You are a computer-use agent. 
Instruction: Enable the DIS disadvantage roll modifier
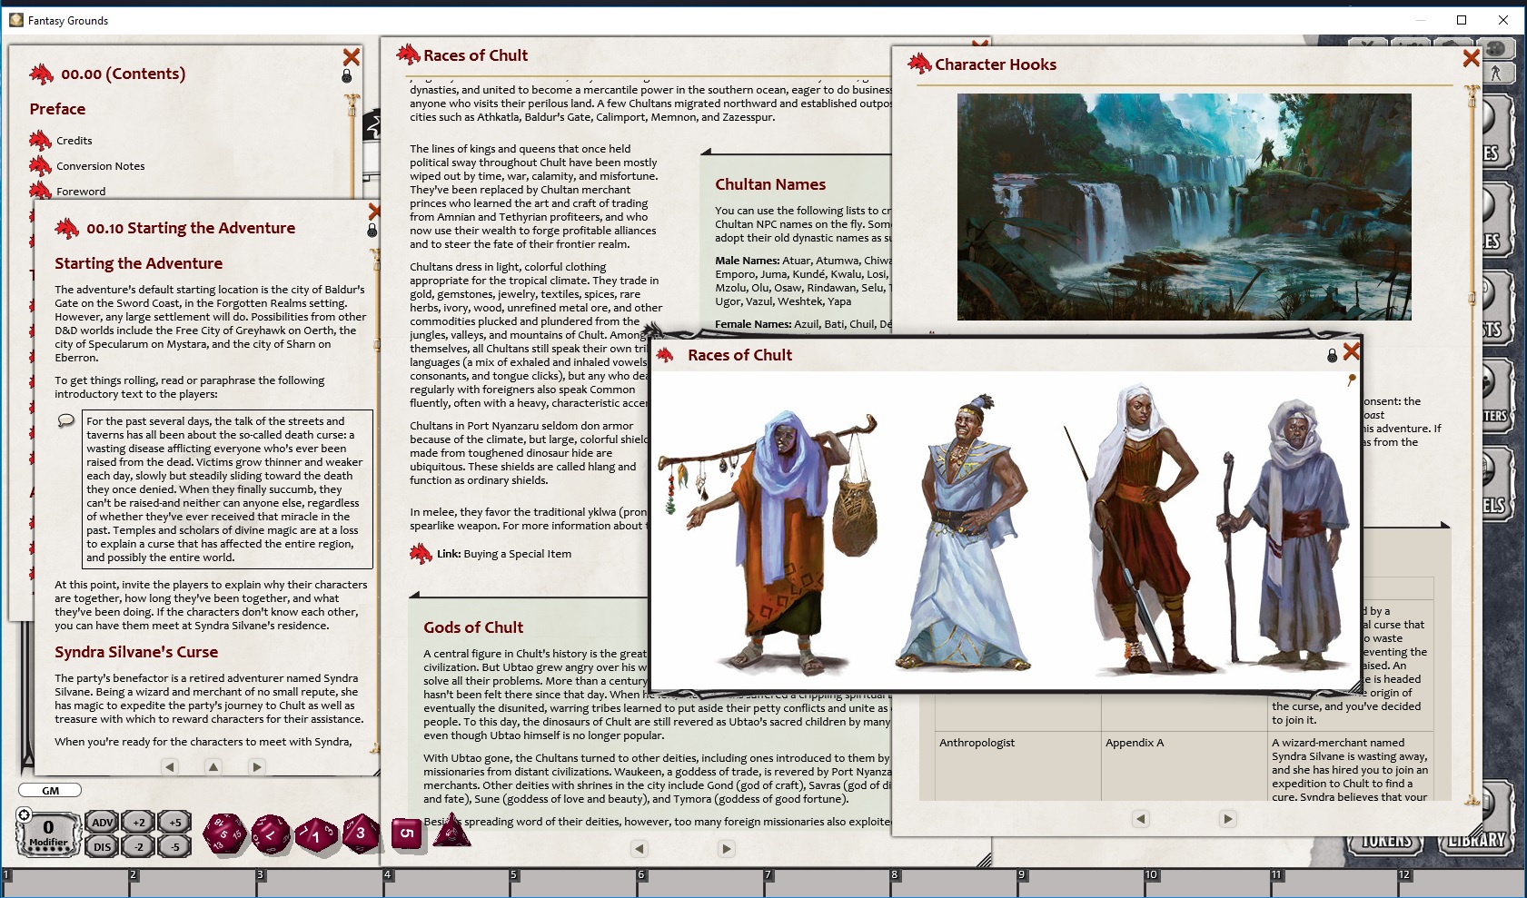[102, 844]
